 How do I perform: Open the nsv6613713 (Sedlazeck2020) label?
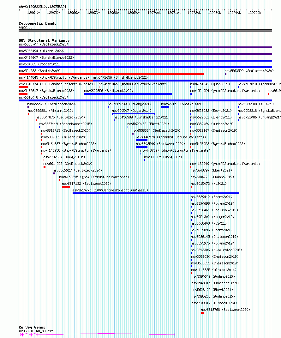(x=66, y=131)
